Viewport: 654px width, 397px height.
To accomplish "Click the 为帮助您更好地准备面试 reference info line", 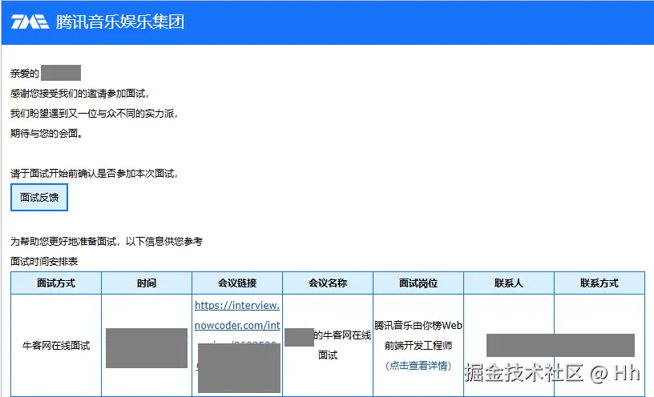I will click(x=107, y=242).
